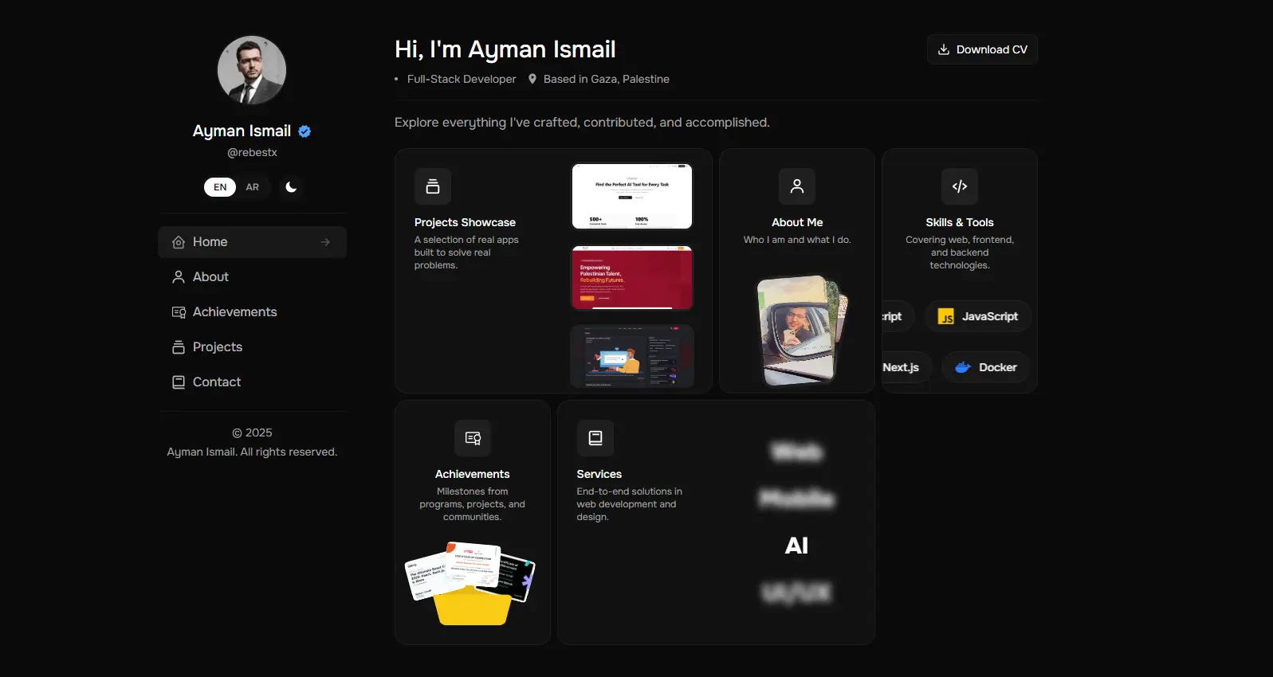This screenshot has height=677, width=1273.
Task: Click the Achievements certificate card icon
Action: 473,438
